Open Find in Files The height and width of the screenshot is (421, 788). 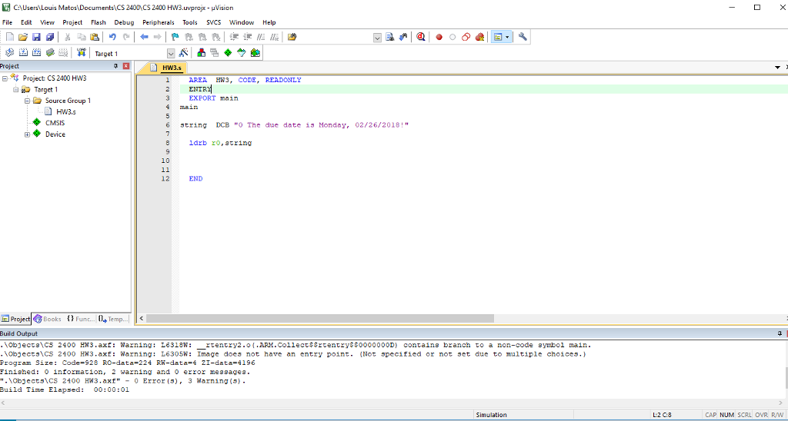pos(292,37)
